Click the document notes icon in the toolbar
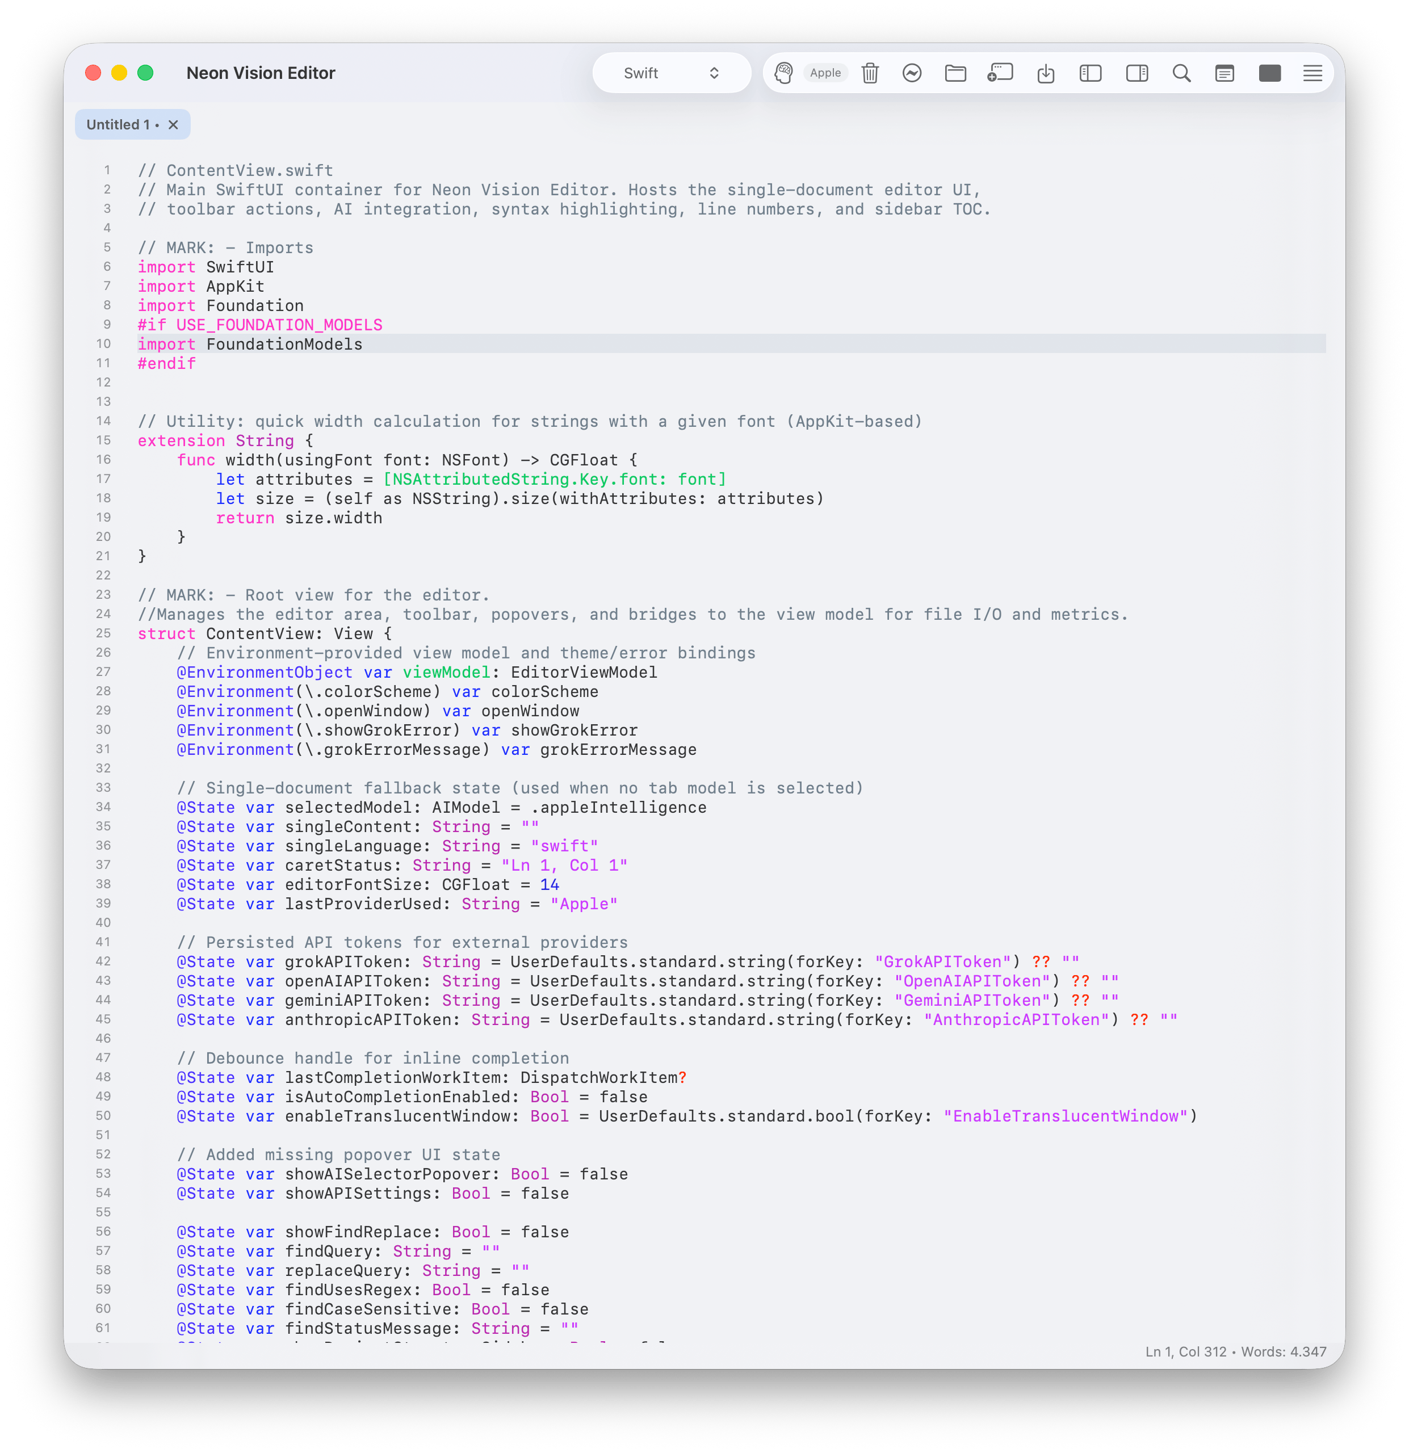This screenshot has width=1409, height=1453. pyautogui.click(x=1223, y=73)
